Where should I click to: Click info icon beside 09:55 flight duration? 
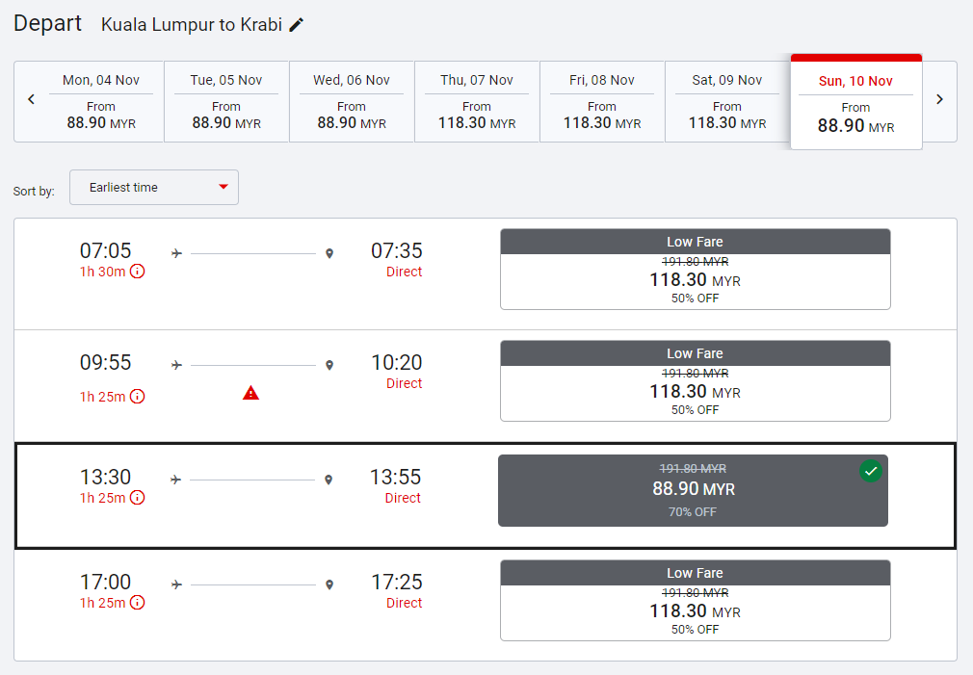click(137, 397)
